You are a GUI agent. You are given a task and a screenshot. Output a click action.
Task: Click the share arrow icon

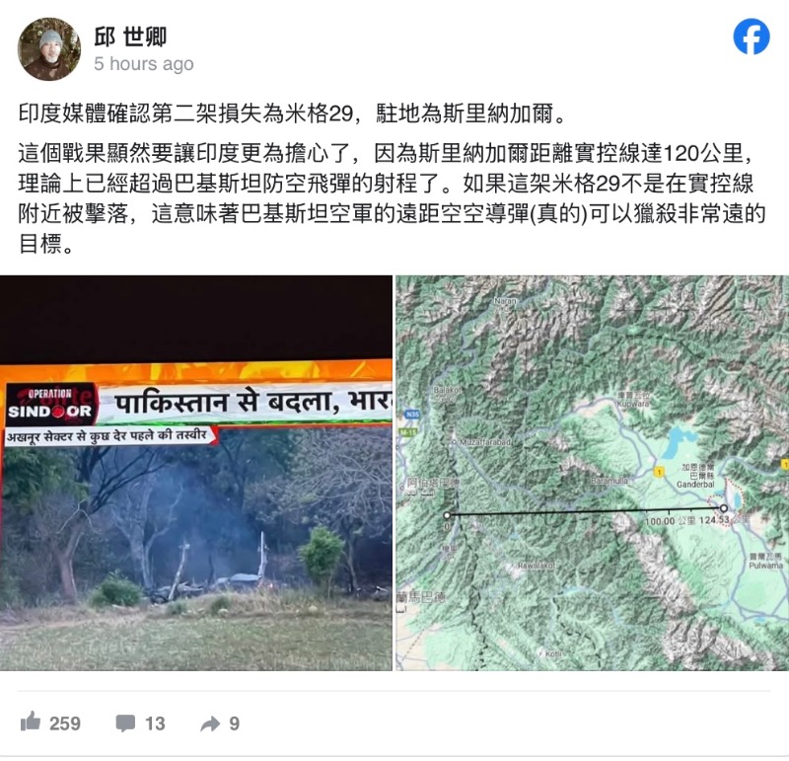point(210,723)
